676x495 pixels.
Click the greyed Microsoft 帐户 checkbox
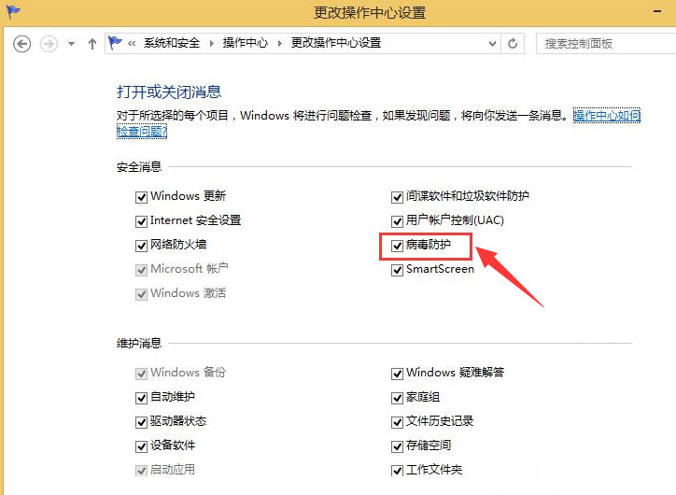click(141, 270)
